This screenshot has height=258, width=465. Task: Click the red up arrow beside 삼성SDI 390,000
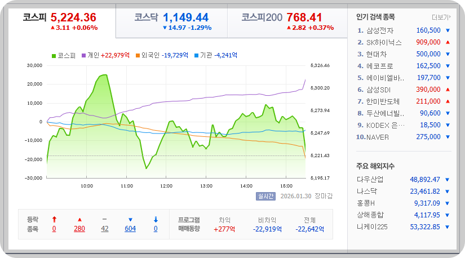coord(448,90)
